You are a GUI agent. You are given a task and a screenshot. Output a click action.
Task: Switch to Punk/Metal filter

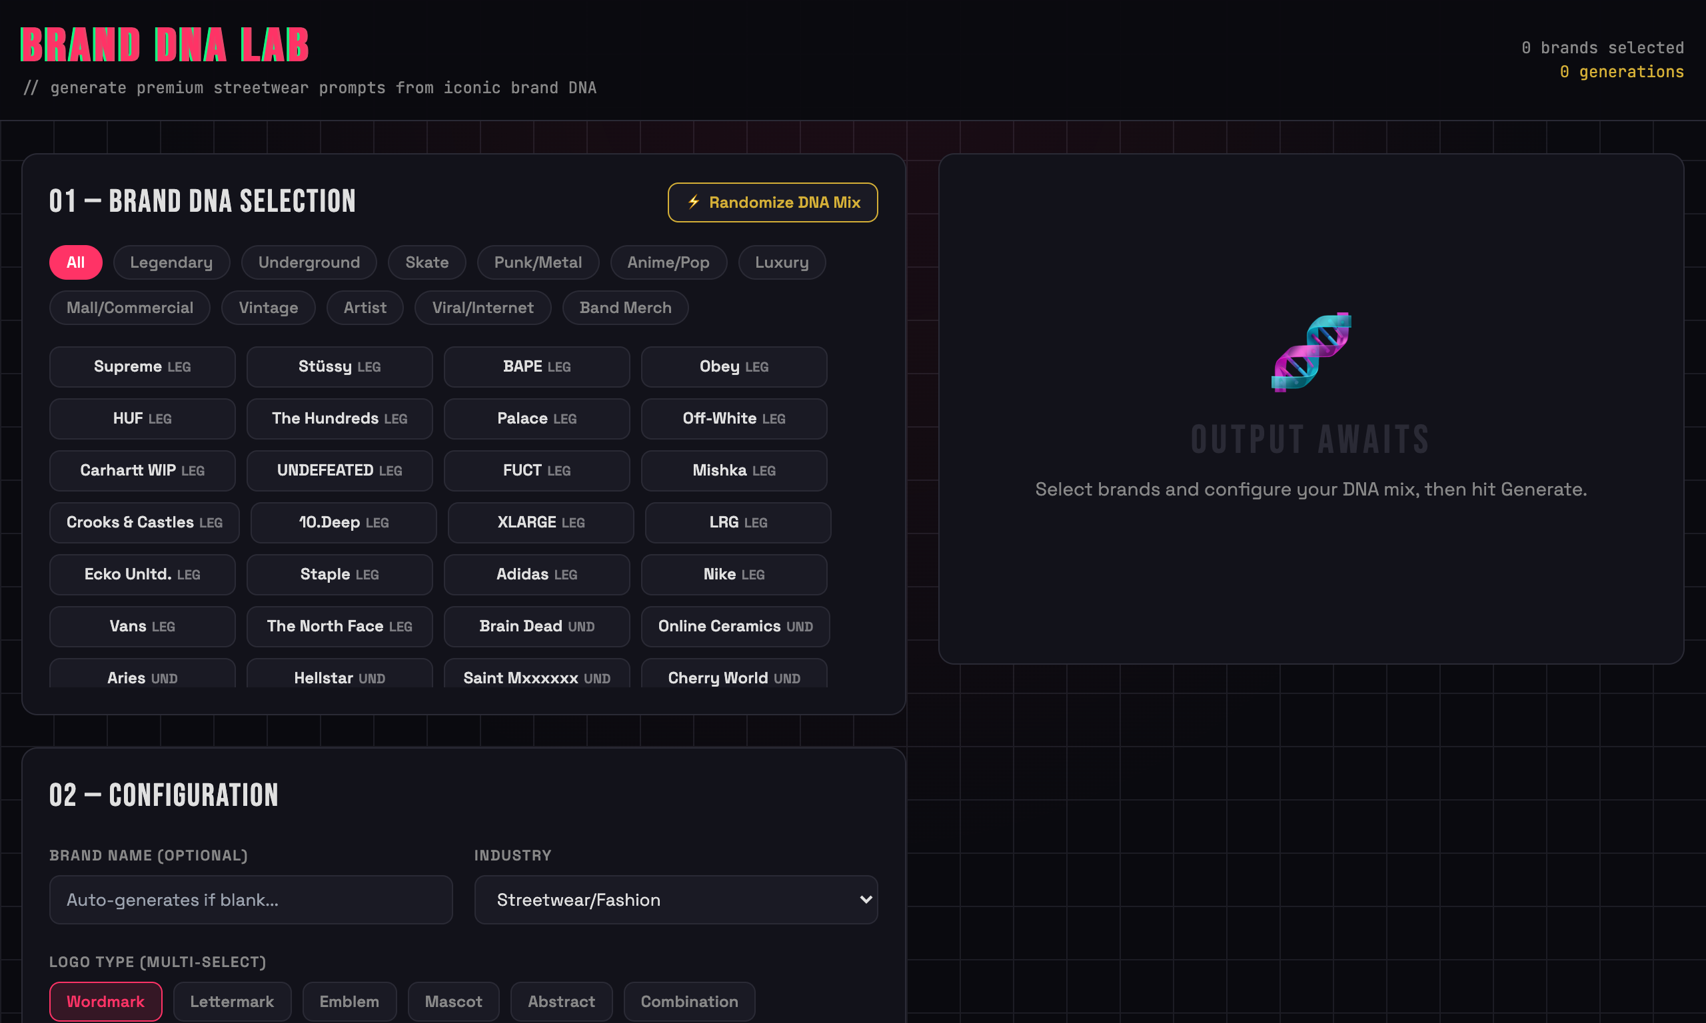click(x=538, y=262)
